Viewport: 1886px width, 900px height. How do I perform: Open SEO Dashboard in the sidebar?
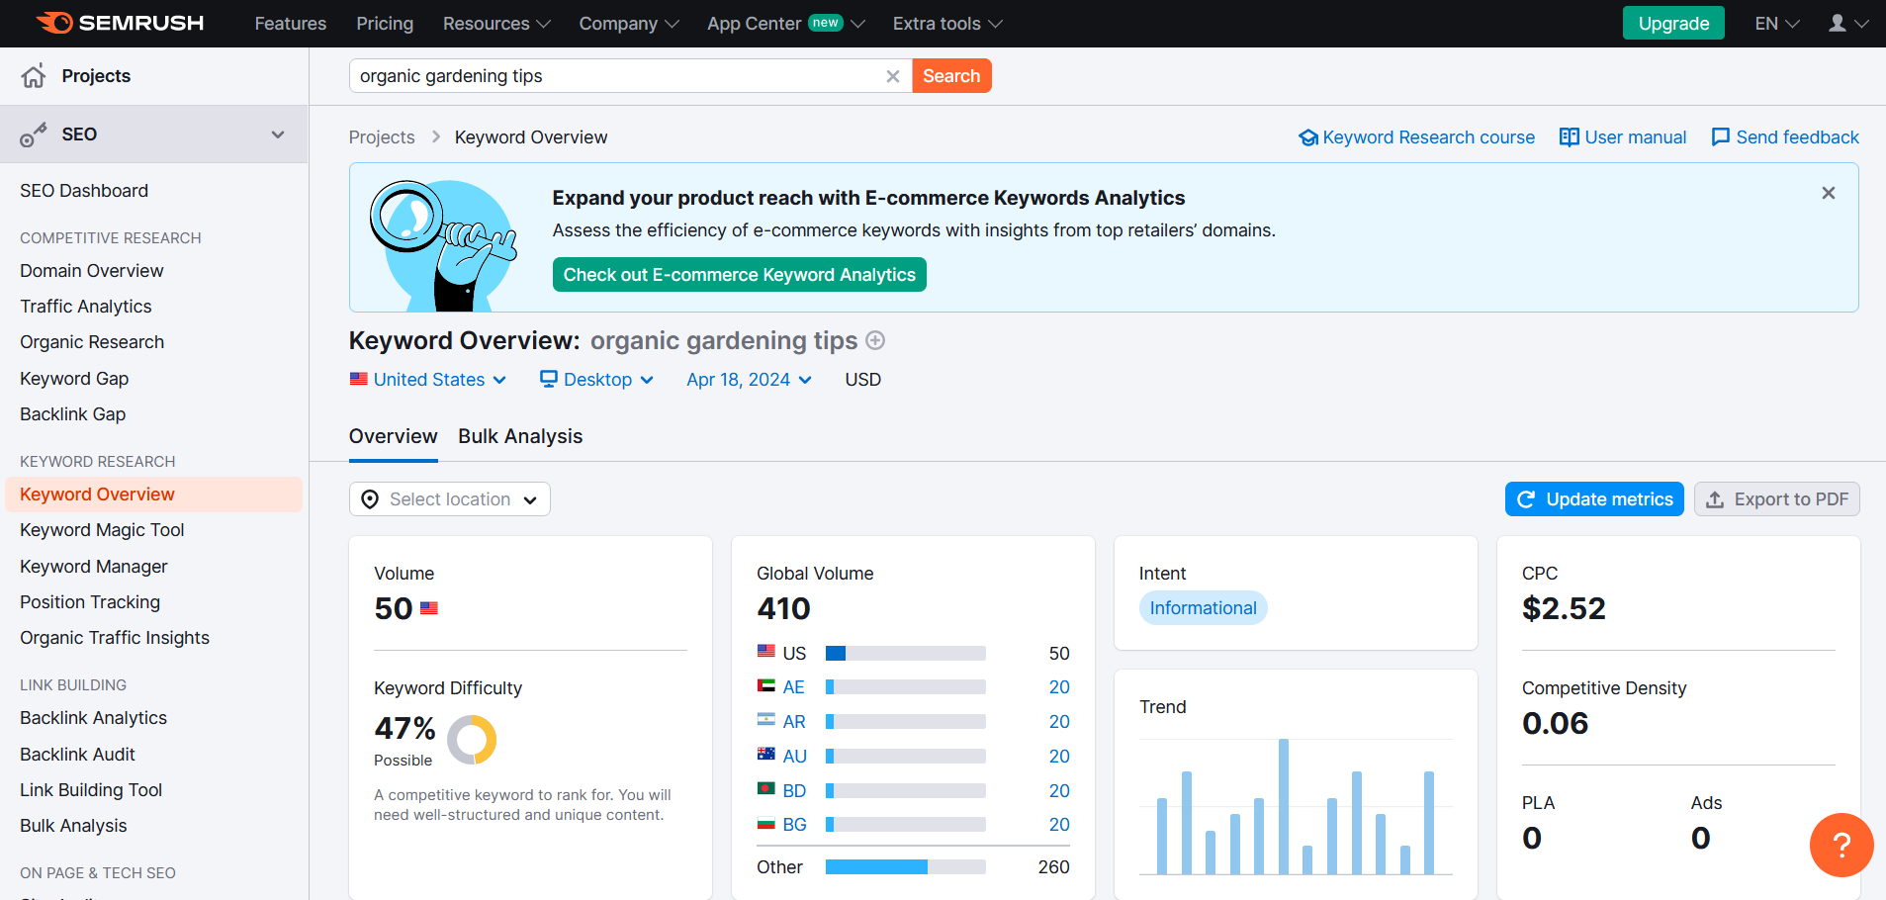point(84,191)
